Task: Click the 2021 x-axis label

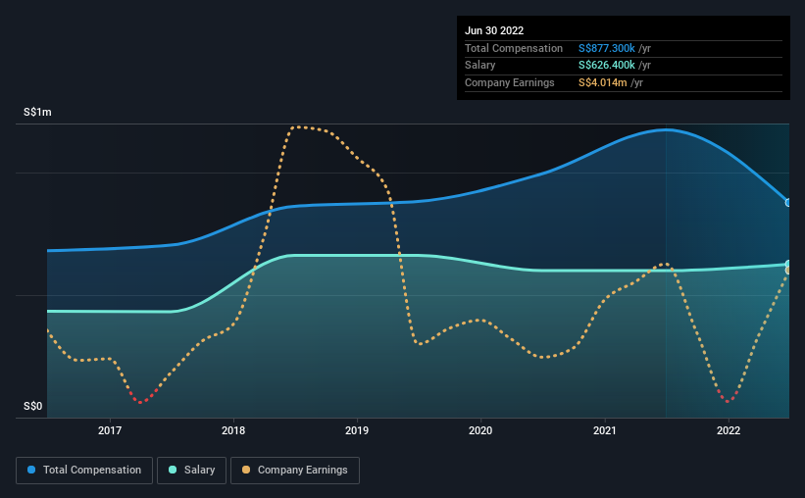Action: click(605, 430)
